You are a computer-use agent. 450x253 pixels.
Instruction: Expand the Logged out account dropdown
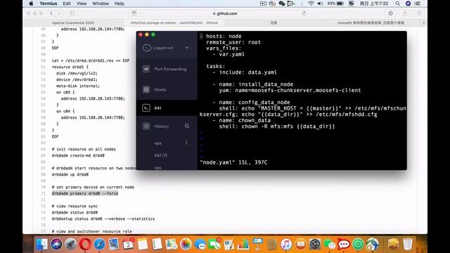[187, 48]
